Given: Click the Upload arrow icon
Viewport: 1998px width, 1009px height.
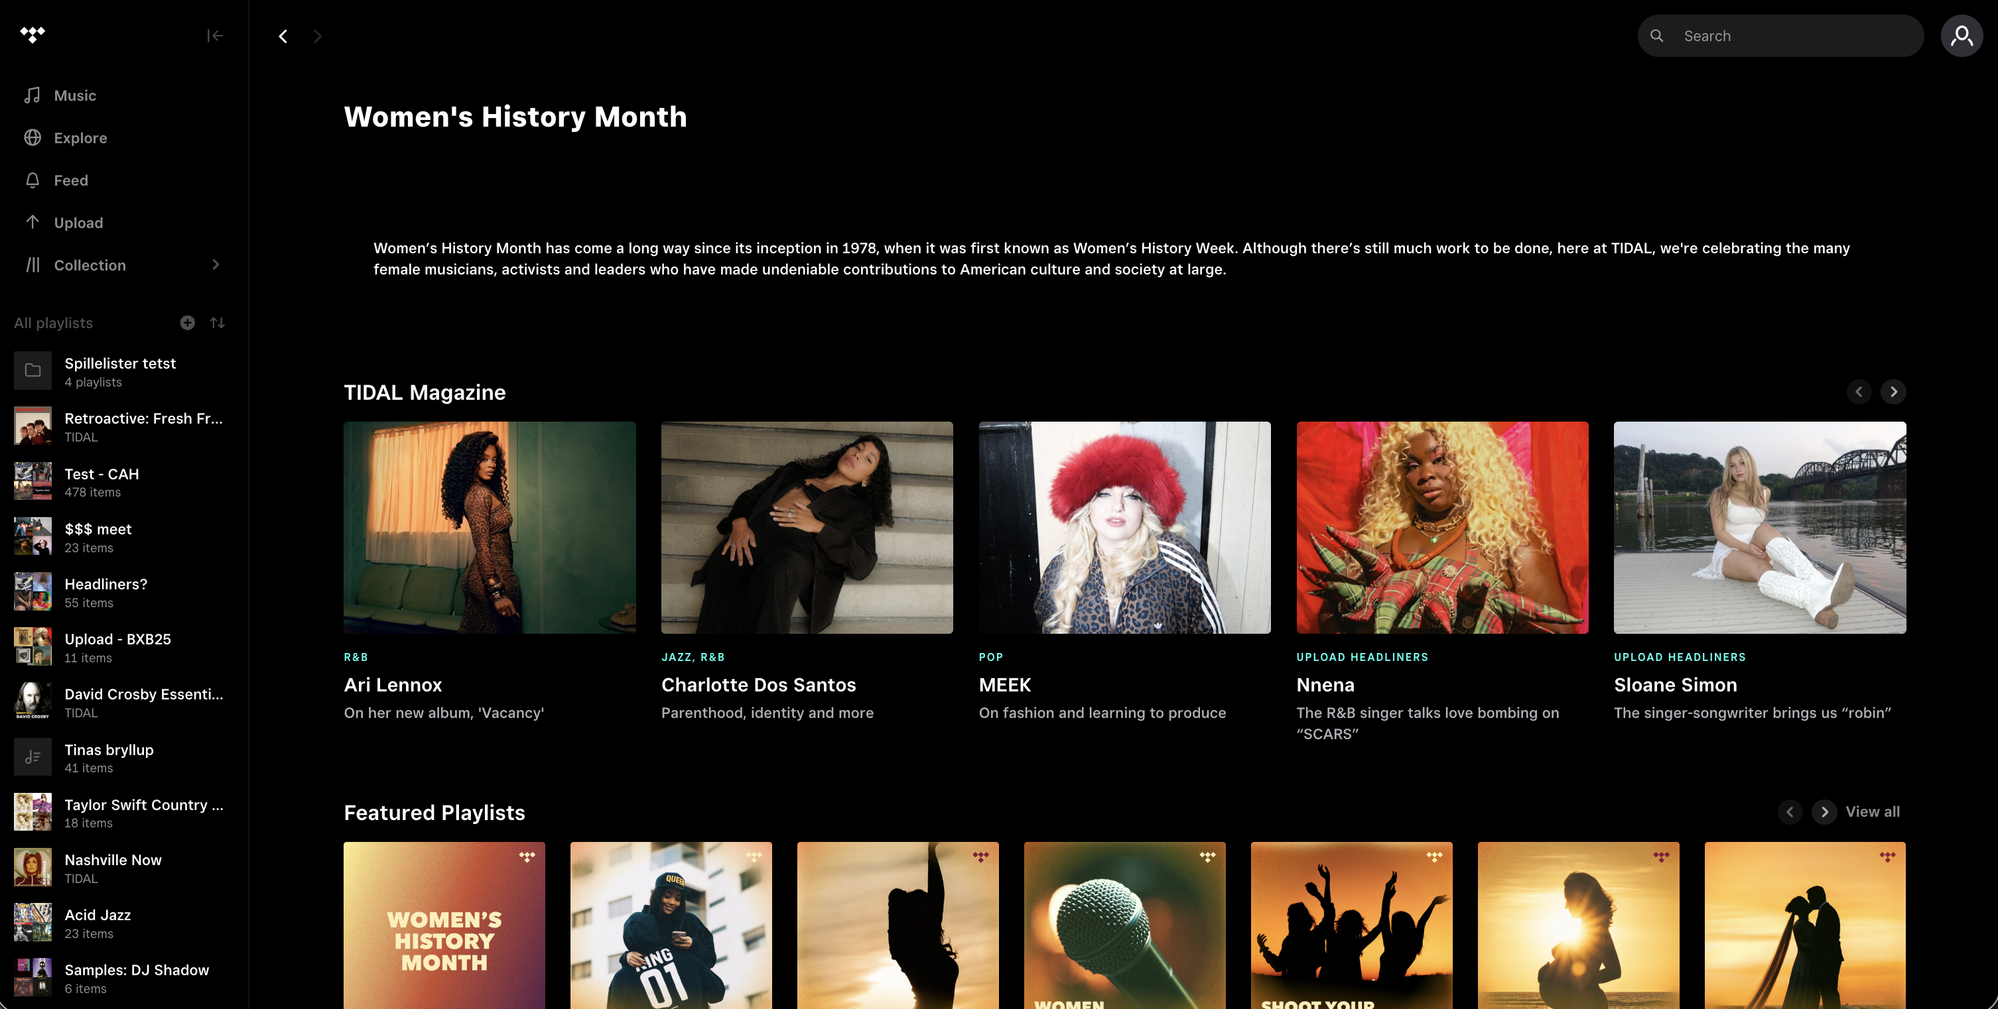Looking at the screenshot, I should (33, 222).
